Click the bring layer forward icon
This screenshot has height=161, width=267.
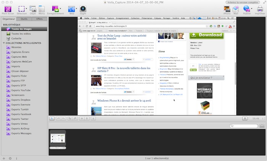(70, 118)
